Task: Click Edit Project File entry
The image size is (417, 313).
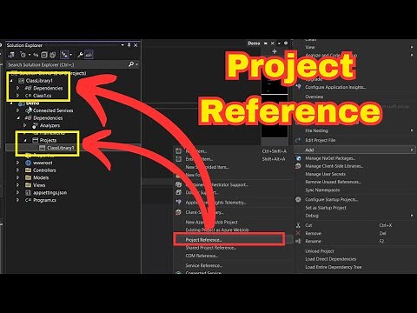Action: (x=321, y=140)
